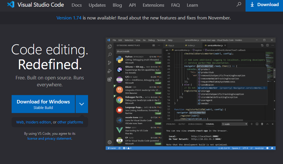This screenshot has width=283, height=164.
Task: Click the @sort:installs extension search field
Action: [139, 51]
